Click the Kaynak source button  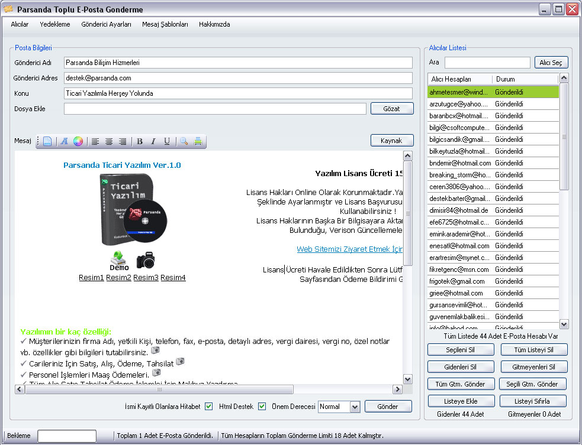[391, 141]
